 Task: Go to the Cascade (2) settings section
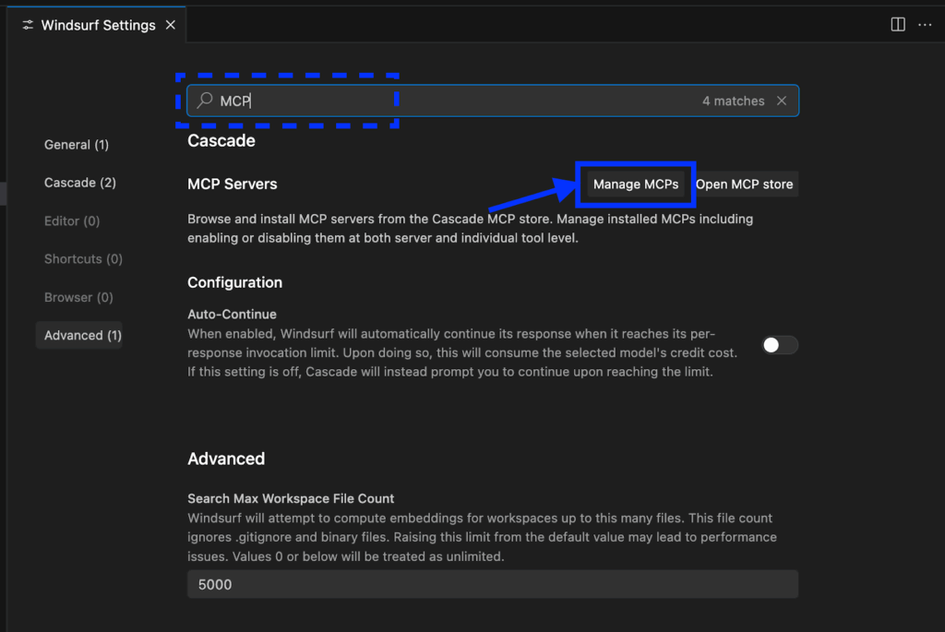[x=80, y=183]
